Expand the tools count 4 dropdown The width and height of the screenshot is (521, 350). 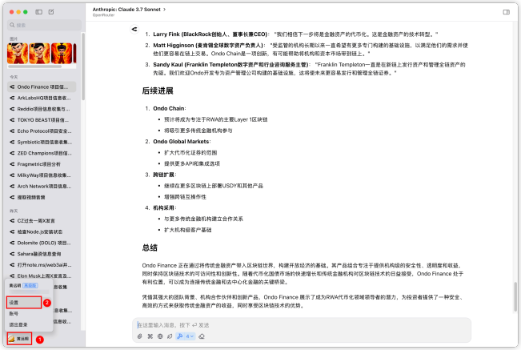190,336
